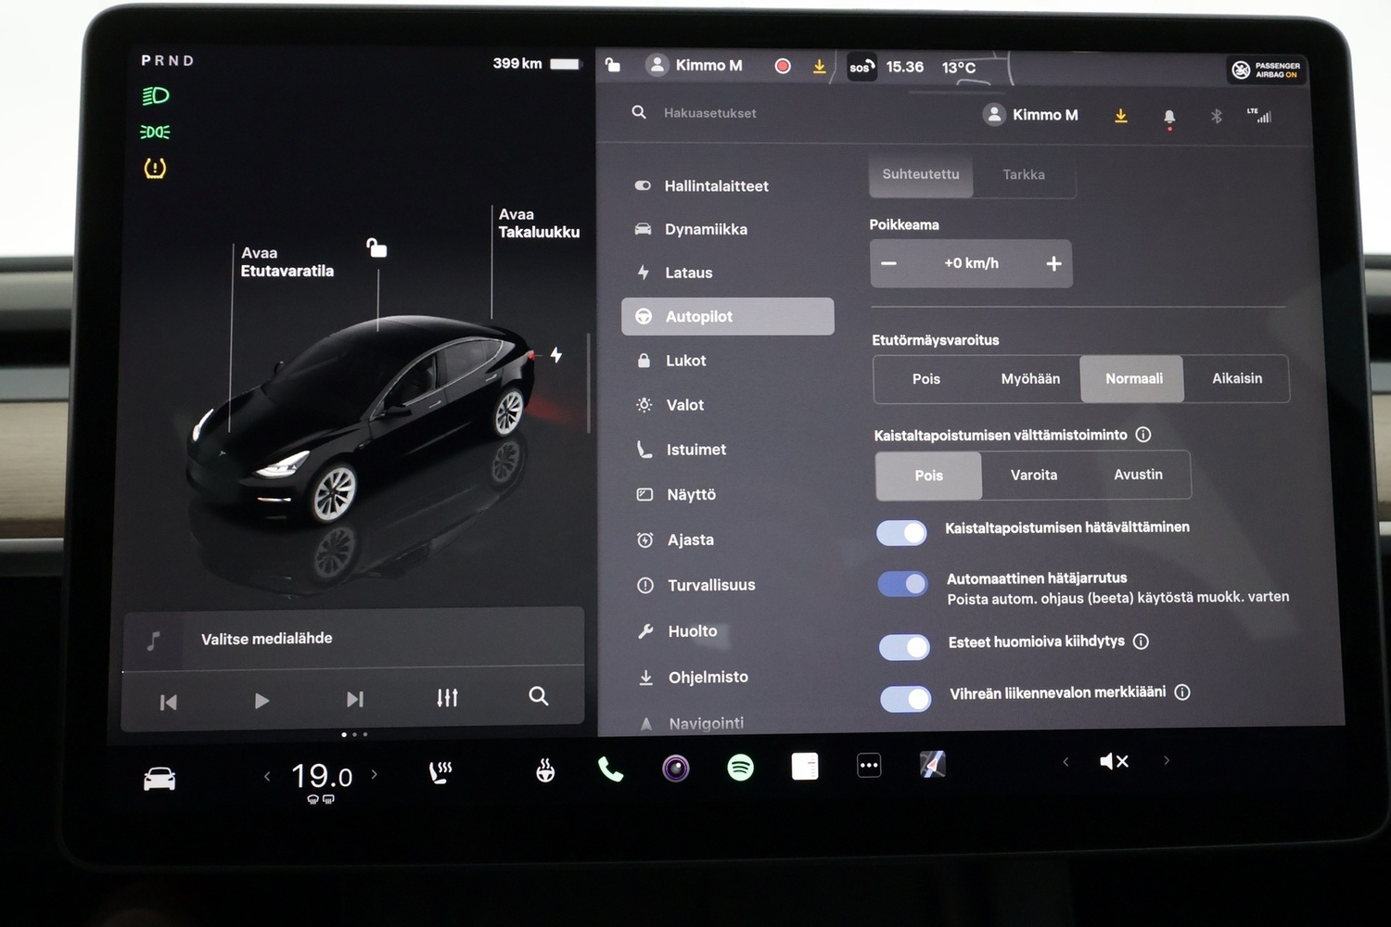Tap the tire pressure warning icon

(155, 168)
